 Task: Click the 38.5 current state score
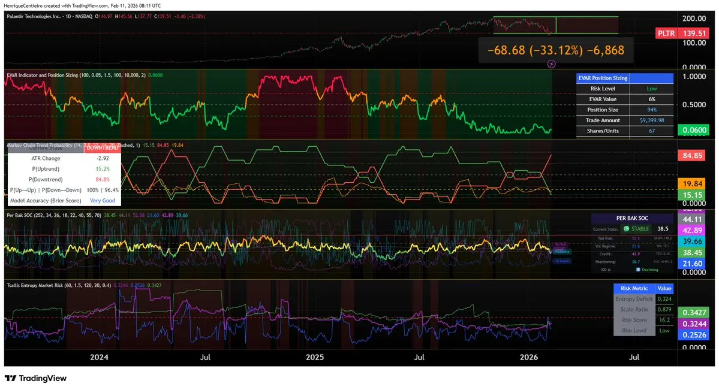pos(663,229)
